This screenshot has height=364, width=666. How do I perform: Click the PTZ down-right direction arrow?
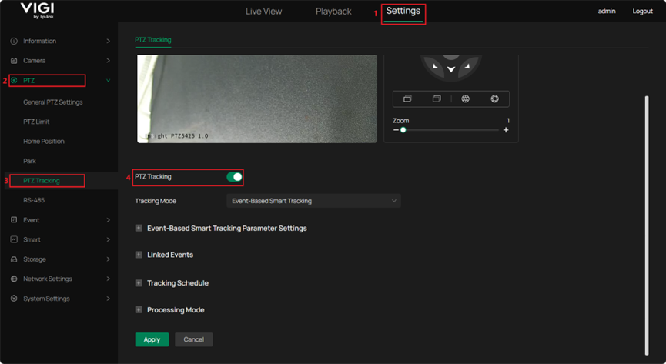[467, 68]
